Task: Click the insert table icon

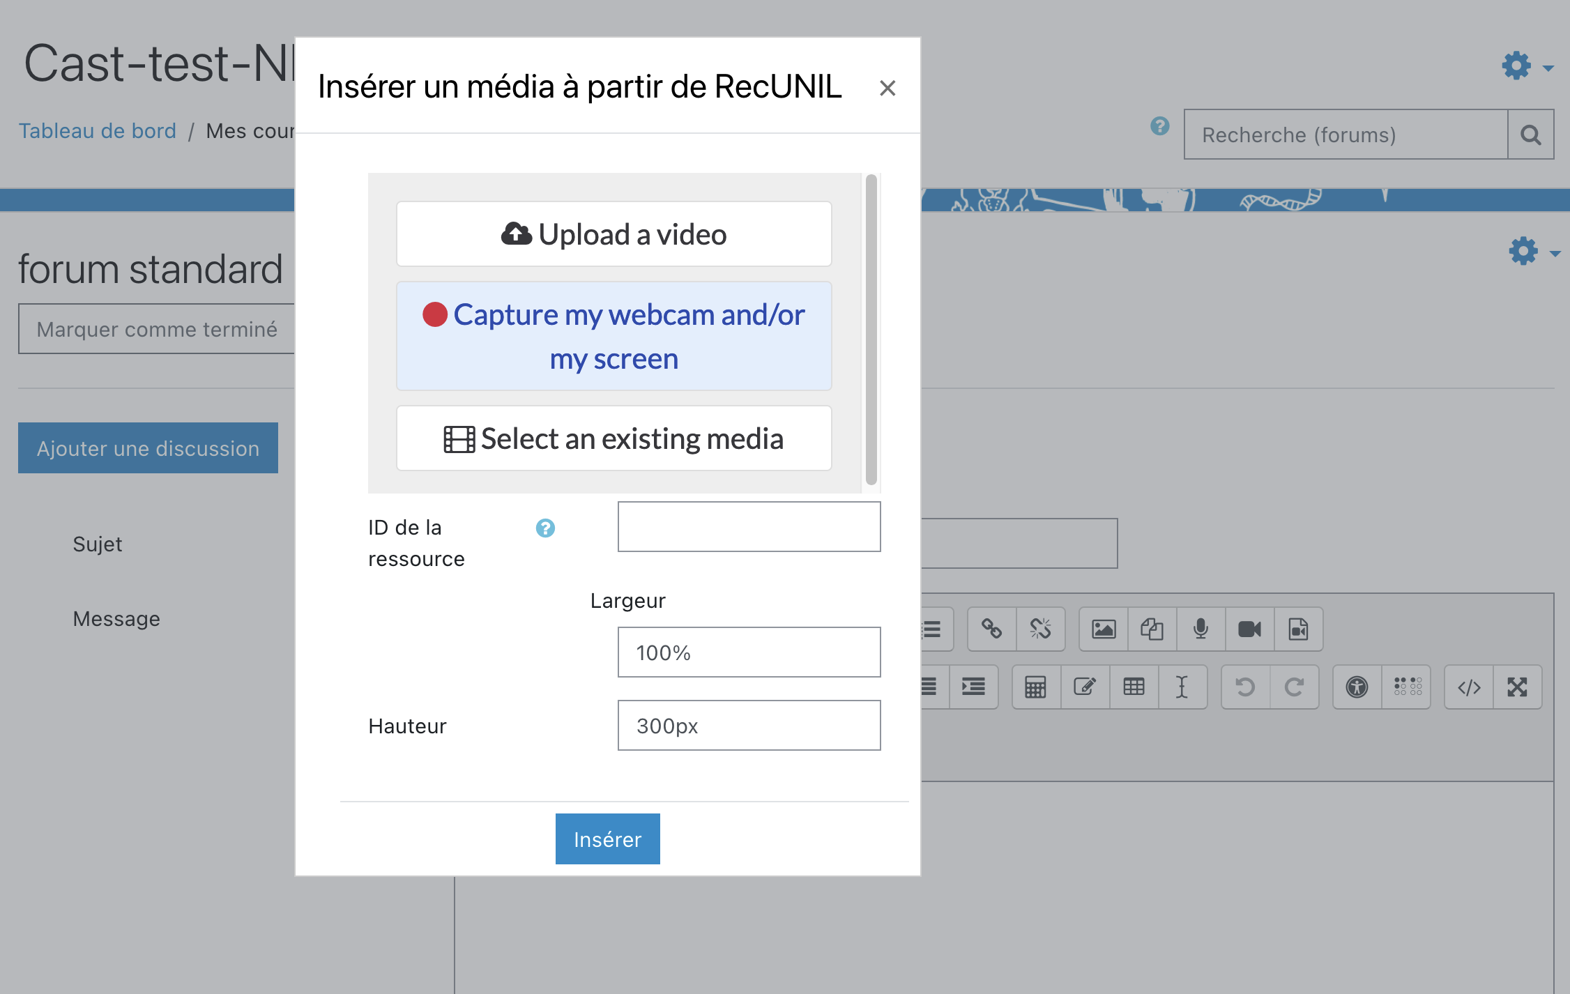Action: pyautogui.click(x=1134, y=687)
